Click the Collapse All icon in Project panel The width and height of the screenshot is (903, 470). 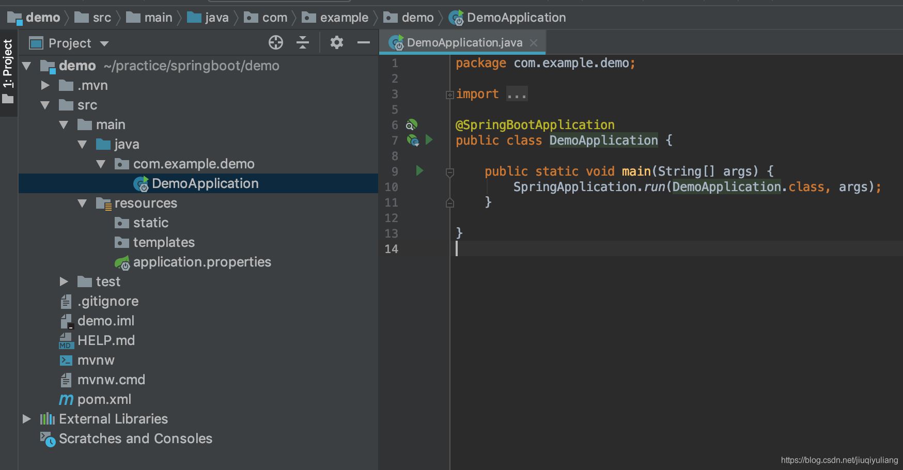tap(303, 43)
